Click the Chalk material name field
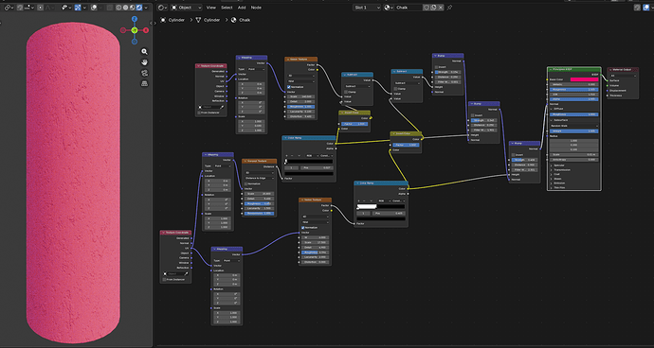This screenshot has width=654, height=348. (x=408, y=8)
